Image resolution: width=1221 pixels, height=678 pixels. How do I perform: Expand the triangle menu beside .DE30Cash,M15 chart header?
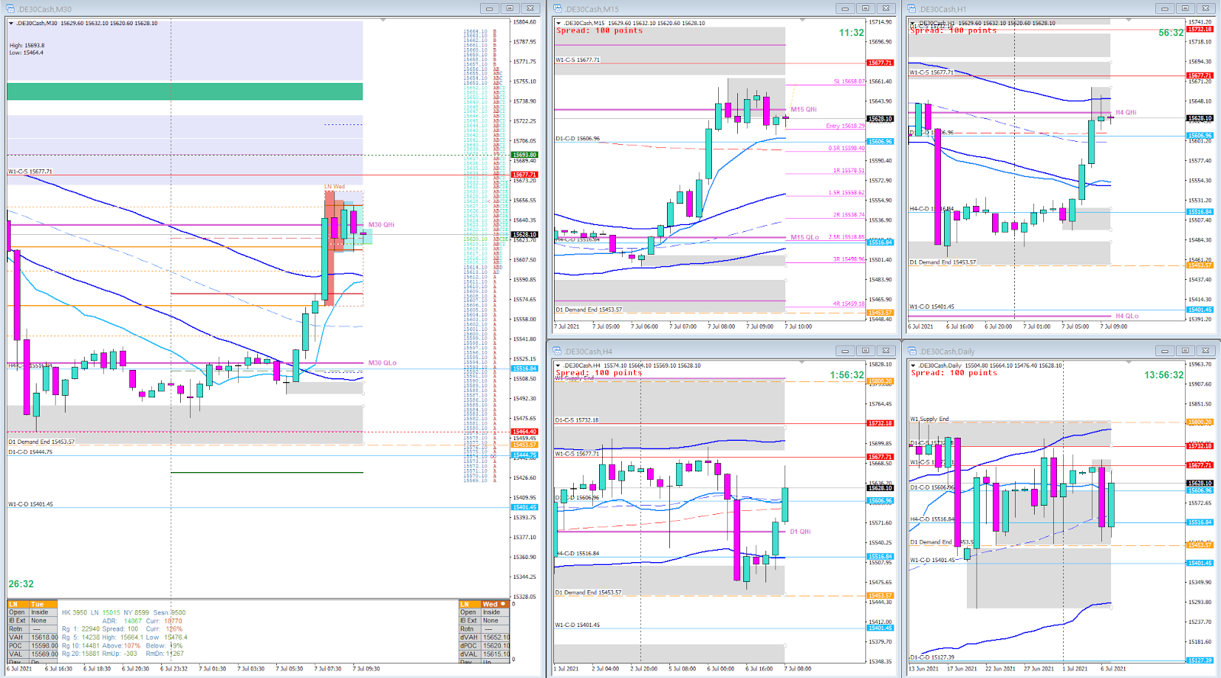(559, 24)
